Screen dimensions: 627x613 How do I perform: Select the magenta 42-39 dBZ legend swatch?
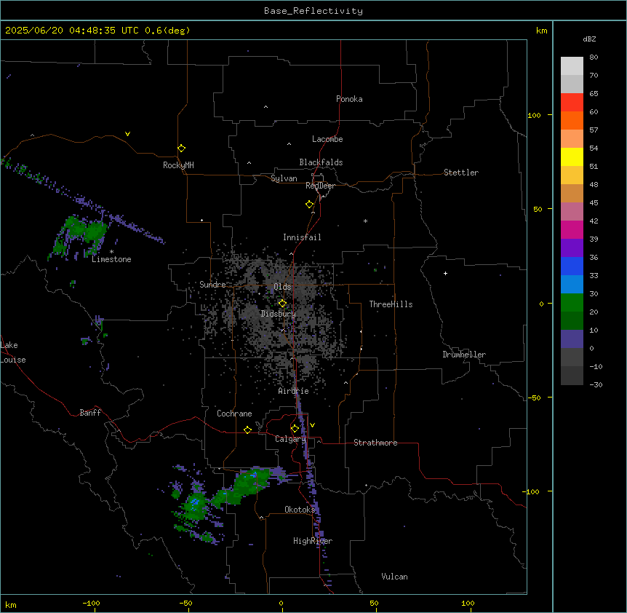(x=572, y=230)
